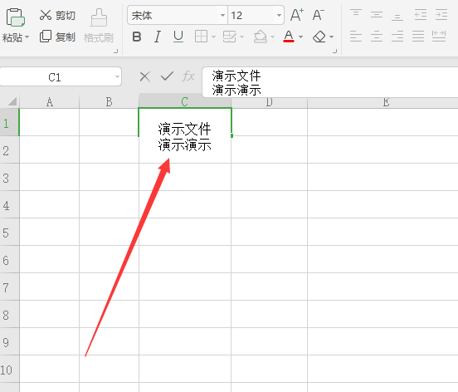Apply cell borders icon
This screenshot has width=458, height=392.
click(x=201, y=37)
